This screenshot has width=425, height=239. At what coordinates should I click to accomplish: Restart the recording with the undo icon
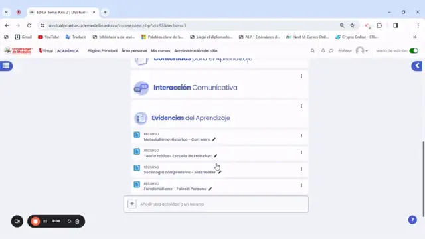(x=69, y=221)
